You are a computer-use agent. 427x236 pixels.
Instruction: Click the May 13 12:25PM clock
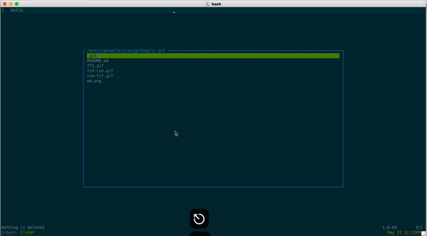[x=404, y=233]
